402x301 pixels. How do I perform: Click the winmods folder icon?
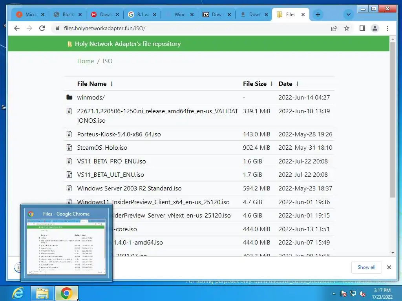pyautogui.click(x=69, y=97)
